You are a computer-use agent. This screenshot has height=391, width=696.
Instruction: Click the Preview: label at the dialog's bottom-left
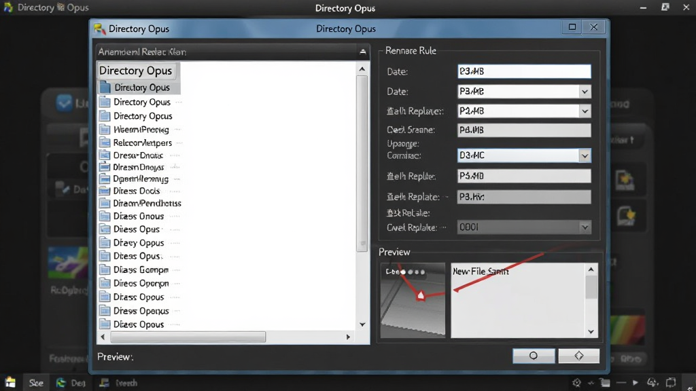(x=116, y=357)
